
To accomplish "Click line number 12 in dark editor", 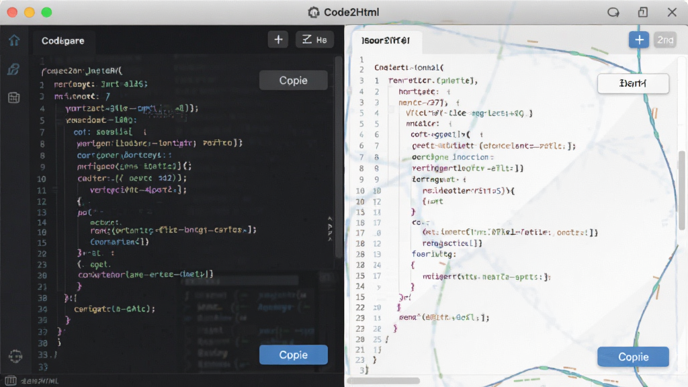I will point(42,202).
